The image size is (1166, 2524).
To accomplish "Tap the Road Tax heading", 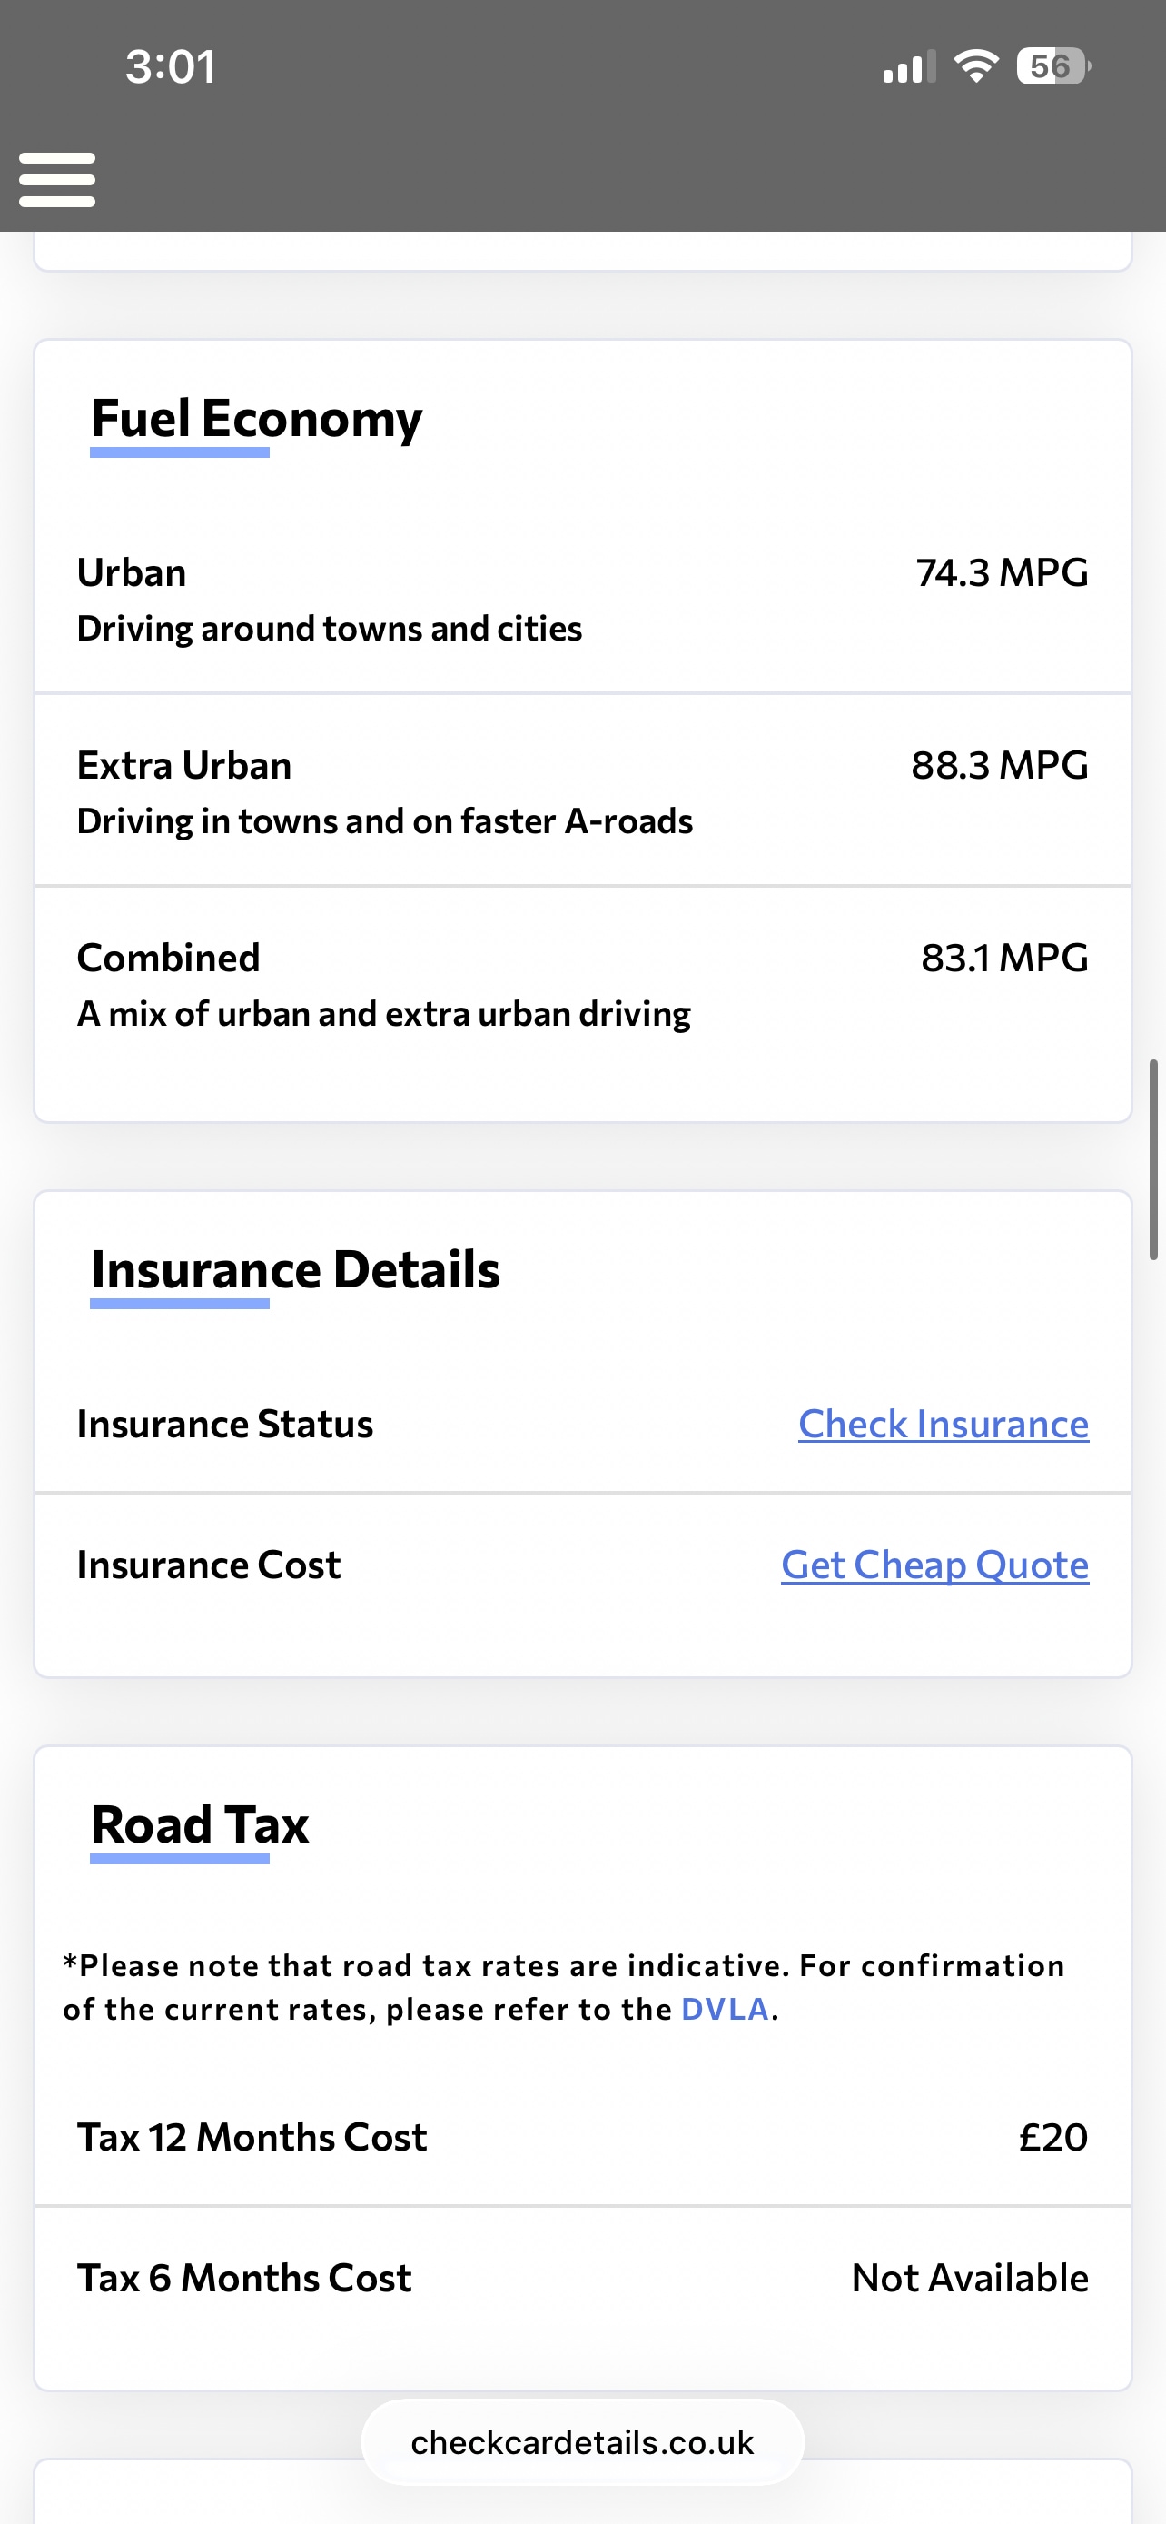I will [200, 1824].
